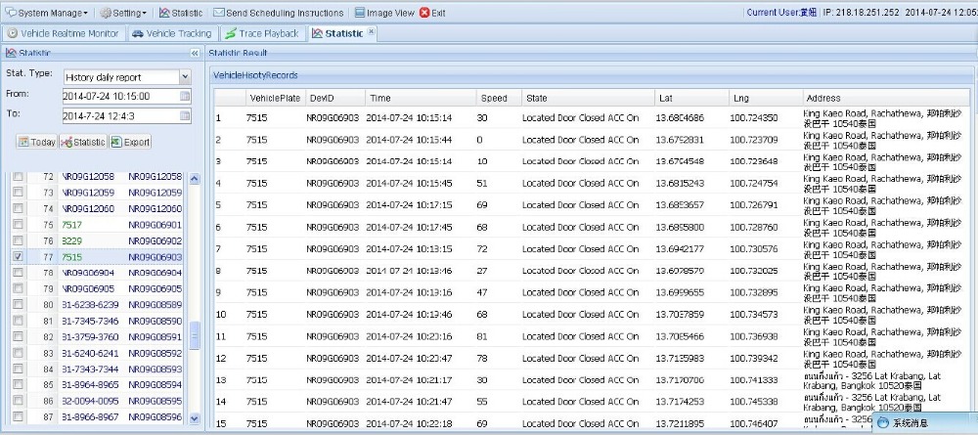The image size is (978, 435).
Task: Click the Today button
Action: click(x=37, y=142)
